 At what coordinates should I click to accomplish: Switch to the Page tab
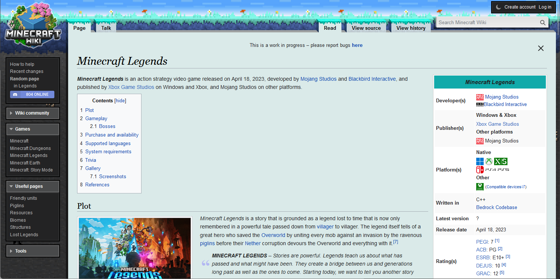(79, 28)
